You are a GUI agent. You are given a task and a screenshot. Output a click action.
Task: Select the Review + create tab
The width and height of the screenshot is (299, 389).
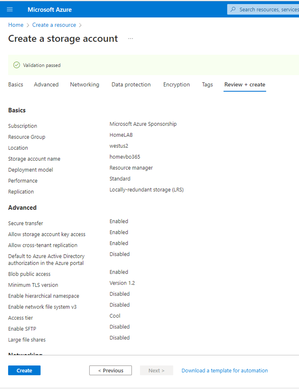245,84
